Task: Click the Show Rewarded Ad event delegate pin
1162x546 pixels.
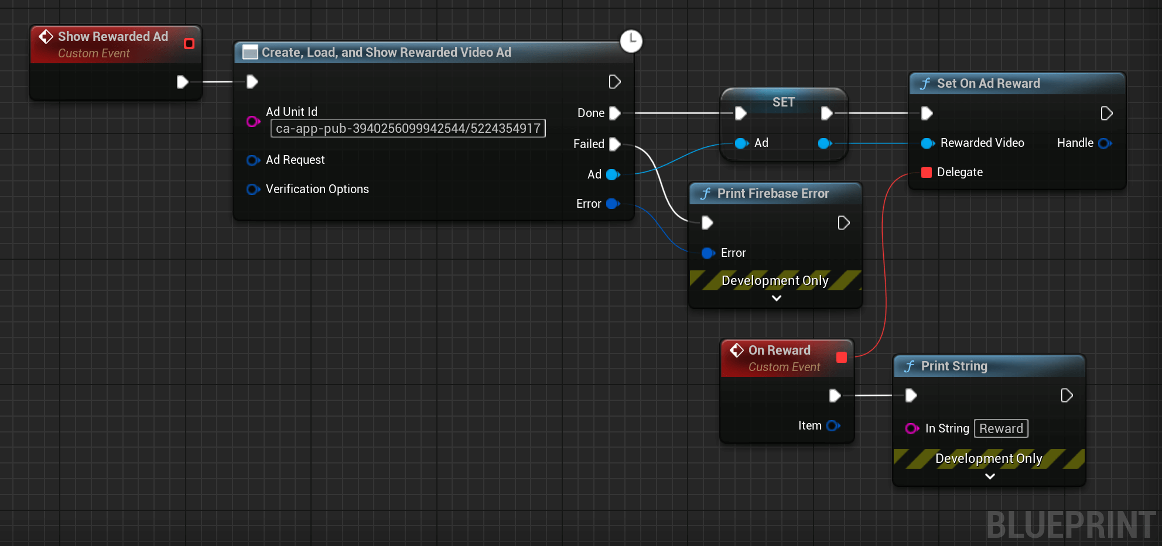Action: [x=189, y=44]
